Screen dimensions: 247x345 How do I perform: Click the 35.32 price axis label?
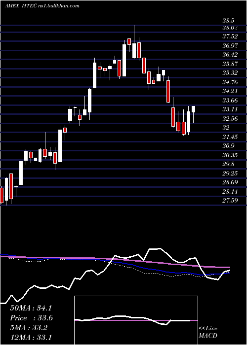(230, 73)
